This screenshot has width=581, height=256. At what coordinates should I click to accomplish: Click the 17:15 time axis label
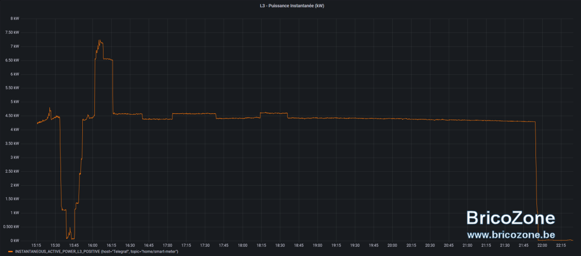pos(186,245)
